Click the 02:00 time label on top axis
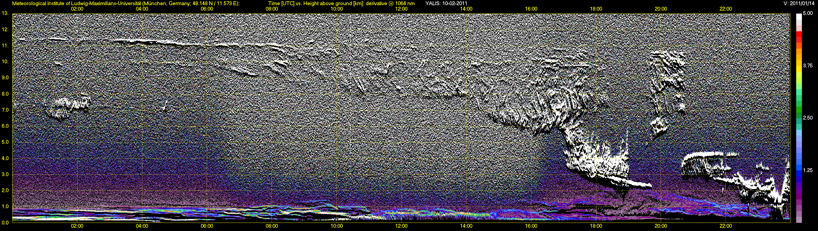Screen dimensions: 818x231 click(77, 9)
